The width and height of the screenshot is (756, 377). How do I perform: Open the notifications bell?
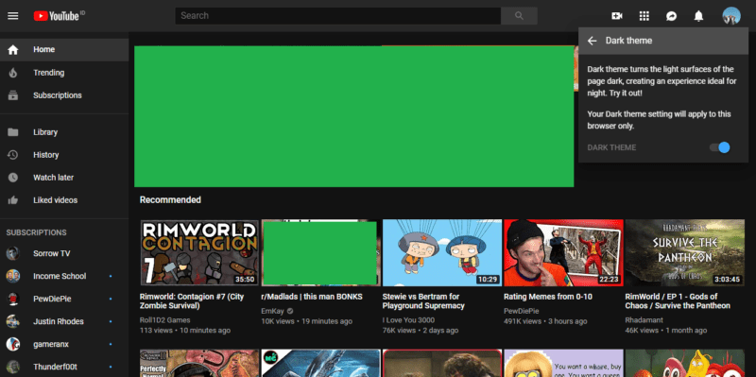698,16
